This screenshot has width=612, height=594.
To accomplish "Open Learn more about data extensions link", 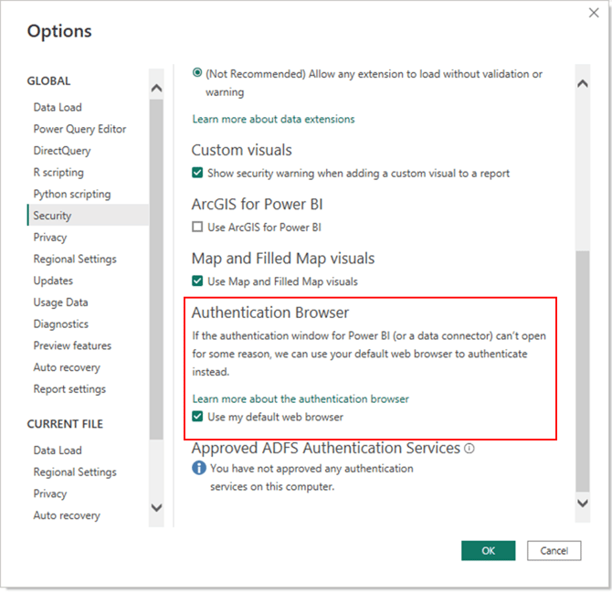I will pyautogui.click(x=273, y=119).
